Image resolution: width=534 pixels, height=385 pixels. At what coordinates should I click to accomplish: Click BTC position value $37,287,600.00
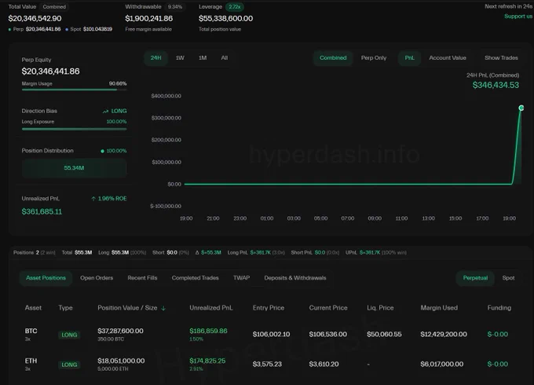coord(120,331)
